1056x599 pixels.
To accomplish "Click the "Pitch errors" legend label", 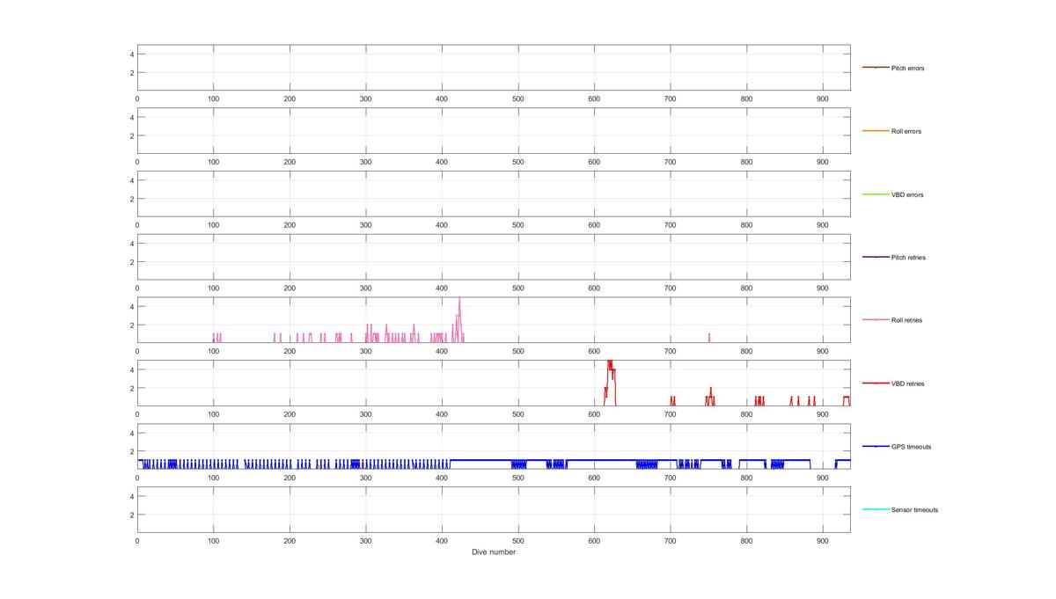I will click(x=907, y=68).
